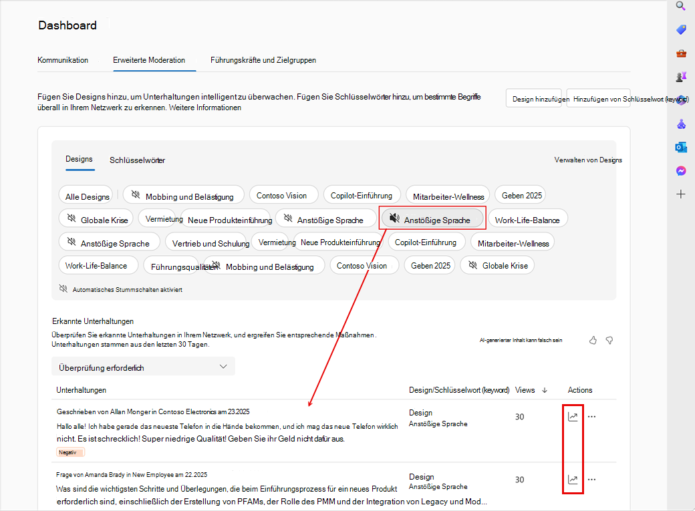695x511 pixels.
Task: Open more options for Allan Monger conversation
Action: (591, 417)
